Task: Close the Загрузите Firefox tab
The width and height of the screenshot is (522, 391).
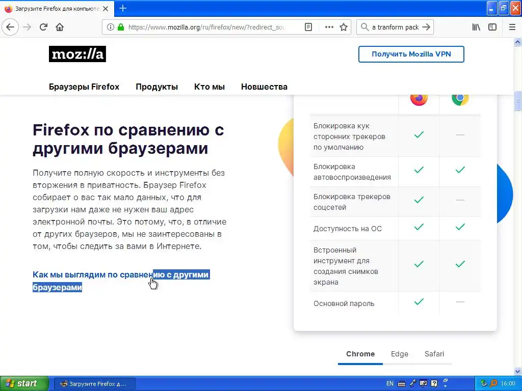Action: tap(106, 9)
